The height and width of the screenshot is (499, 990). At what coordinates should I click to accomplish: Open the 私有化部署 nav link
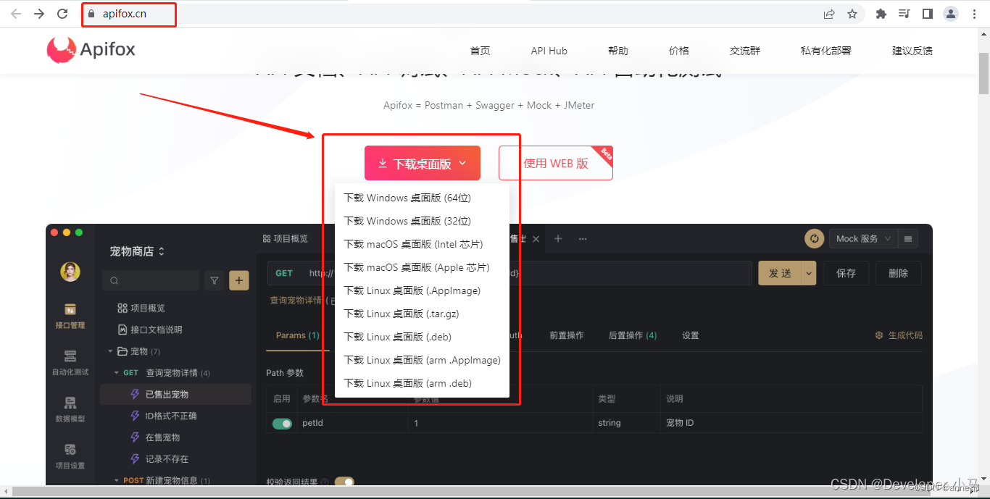tap(825, 51)
